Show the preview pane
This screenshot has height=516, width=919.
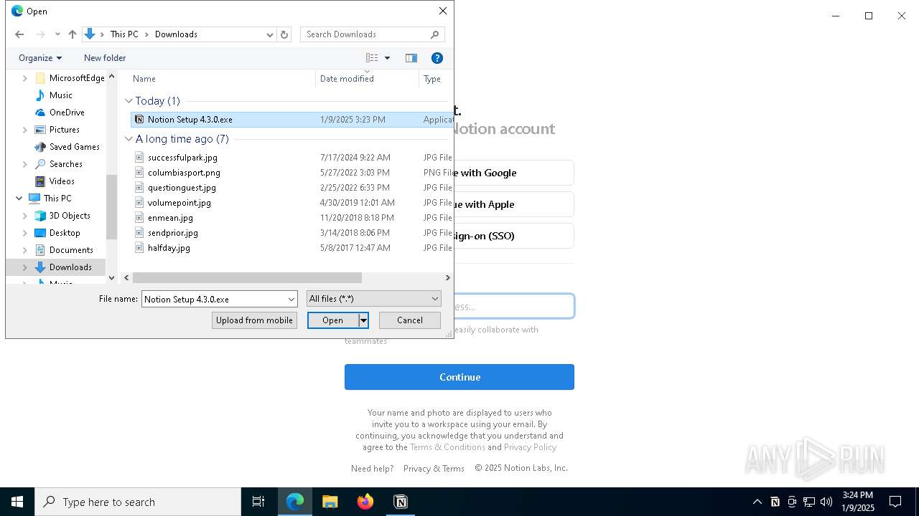coord(411,58)
